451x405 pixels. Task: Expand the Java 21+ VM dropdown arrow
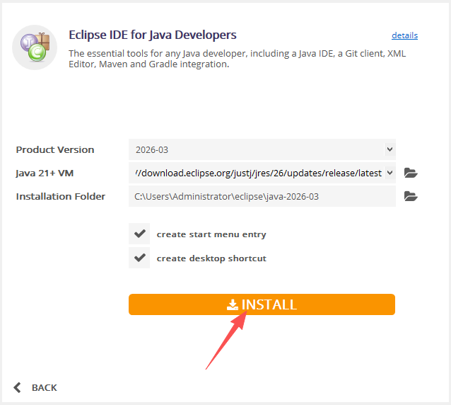389,173
